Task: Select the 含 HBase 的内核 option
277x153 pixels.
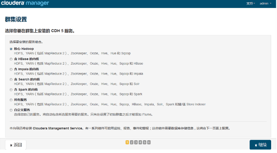Action: coord(11,59)
